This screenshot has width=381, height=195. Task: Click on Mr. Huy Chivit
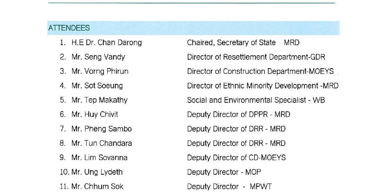click(x=95, y=115)
